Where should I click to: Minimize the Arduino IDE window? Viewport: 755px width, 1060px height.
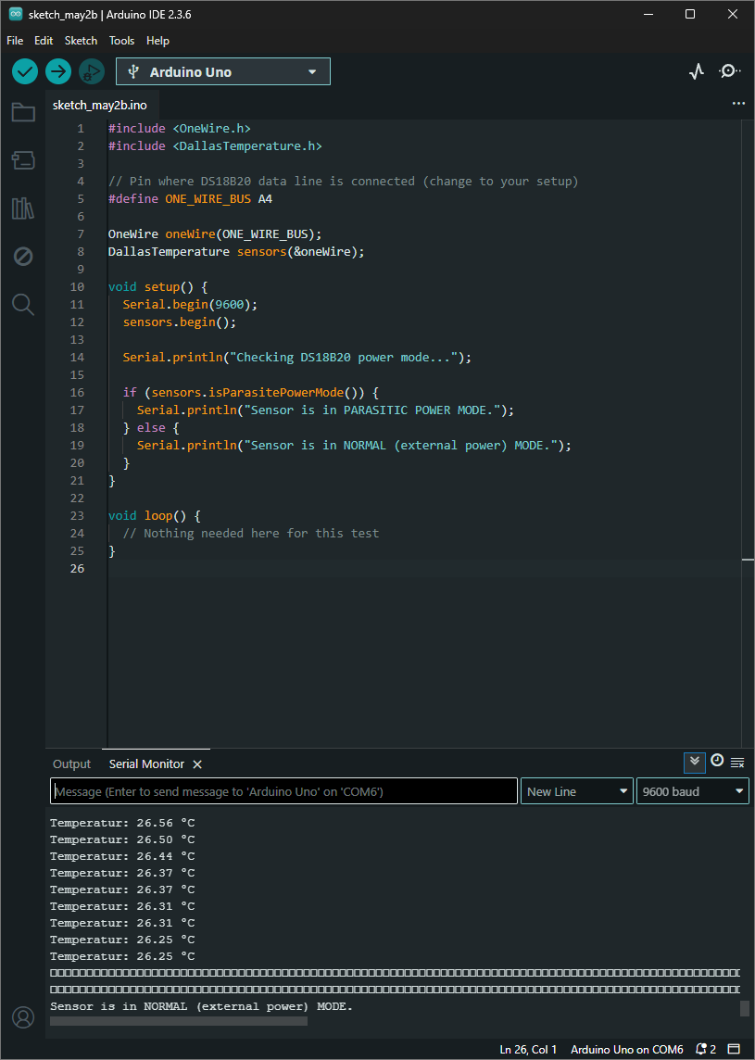(x=648, y=14)
